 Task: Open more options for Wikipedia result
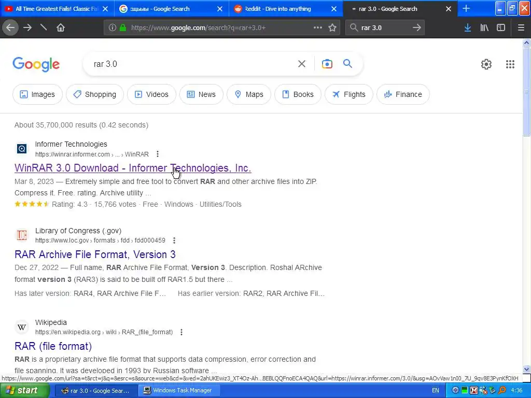tap(181, 332)
